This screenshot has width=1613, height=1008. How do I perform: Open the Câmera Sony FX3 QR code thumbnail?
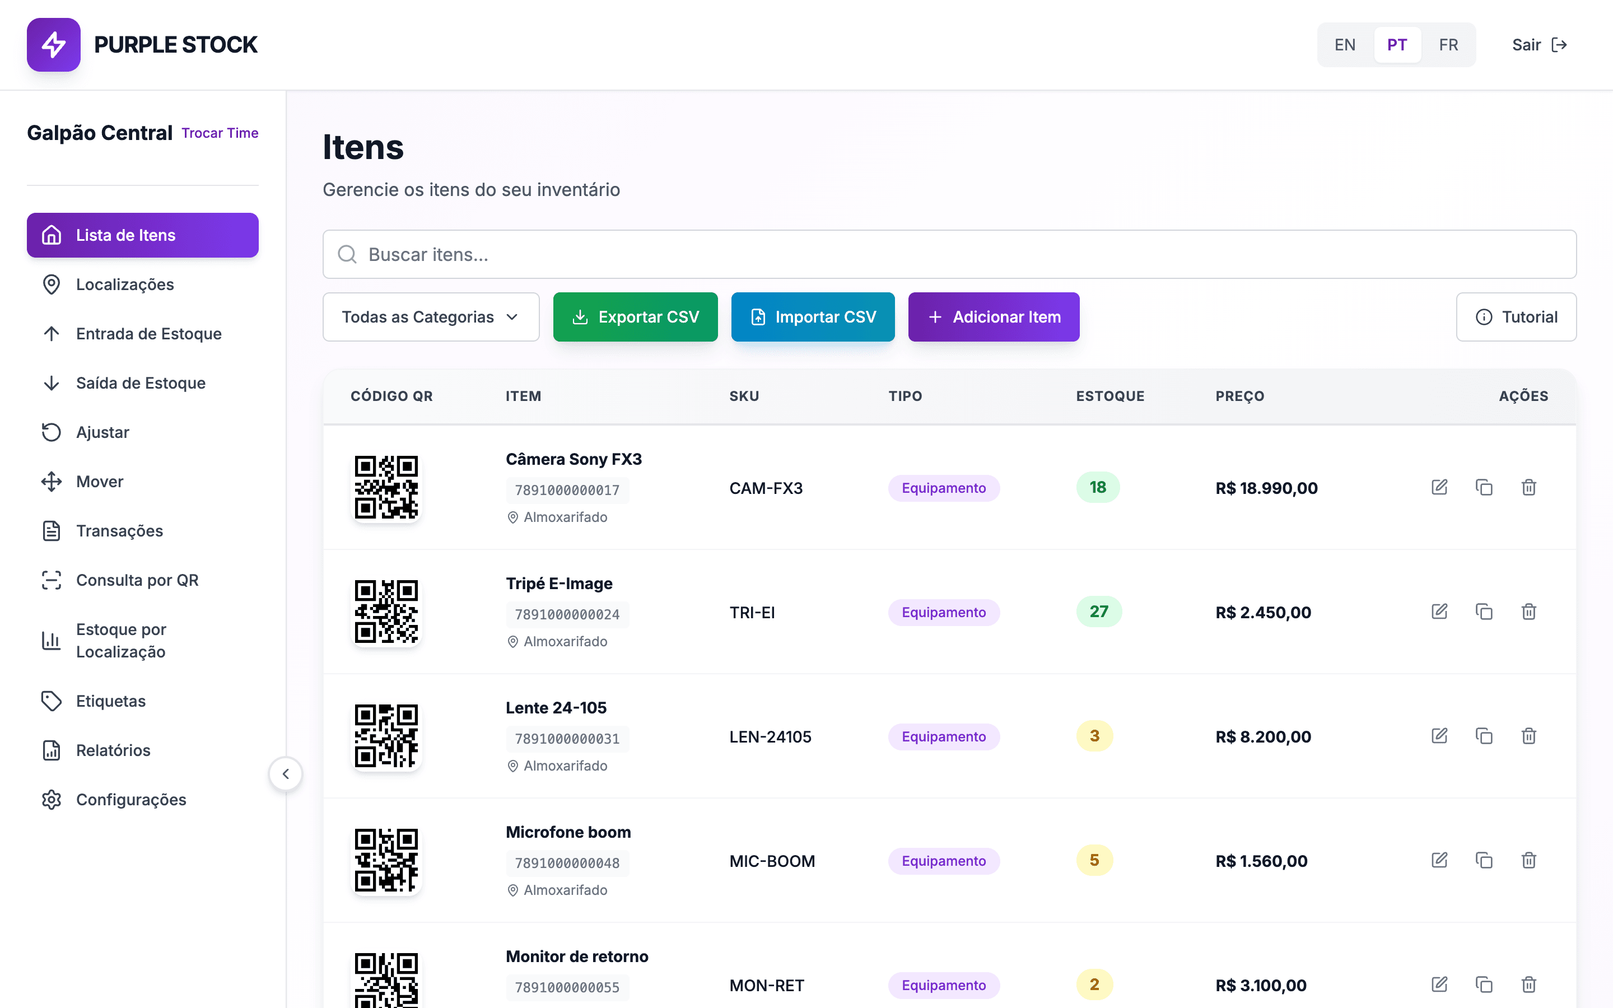(386, 487)
